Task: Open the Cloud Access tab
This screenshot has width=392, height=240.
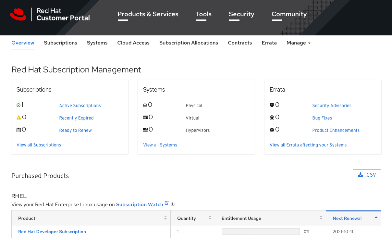Action: click(133, 43)
